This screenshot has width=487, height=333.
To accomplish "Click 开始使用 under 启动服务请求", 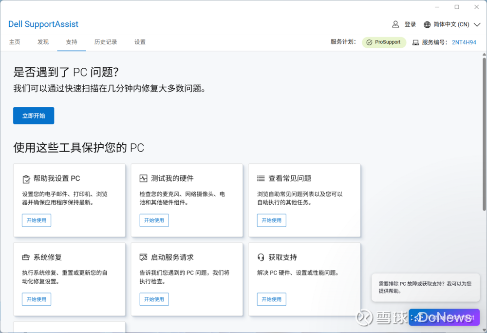I will point(154,299).
